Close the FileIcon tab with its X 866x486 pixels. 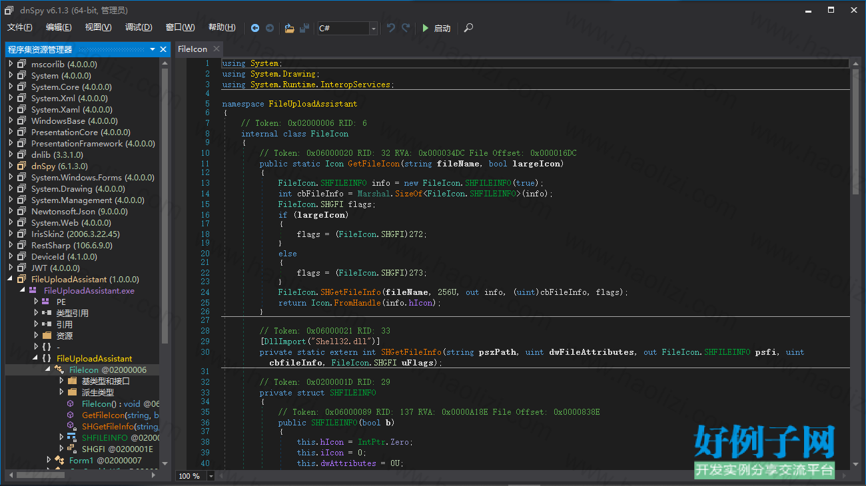pos(215,49)
